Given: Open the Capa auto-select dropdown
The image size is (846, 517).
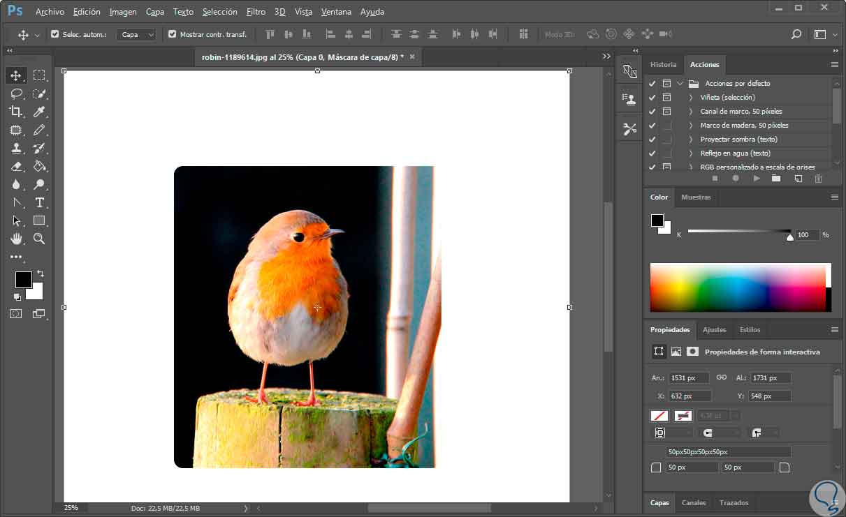Looking at the screenshot, I should point(136,34).
